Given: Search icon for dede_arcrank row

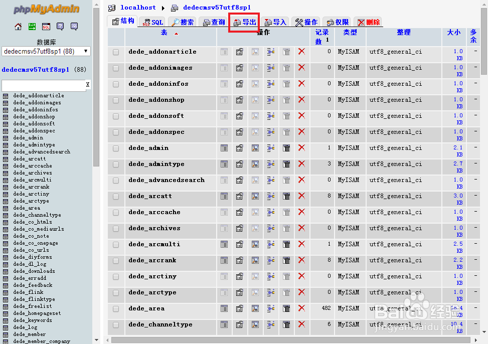Looking at the screenshot, I should 255,260.
